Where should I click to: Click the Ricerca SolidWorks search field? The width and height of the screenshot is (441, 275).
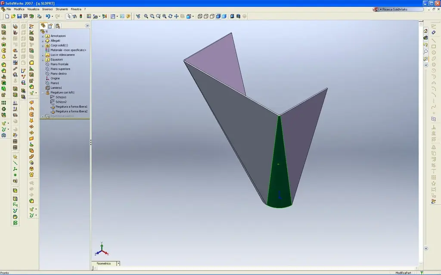pos(402,9)
